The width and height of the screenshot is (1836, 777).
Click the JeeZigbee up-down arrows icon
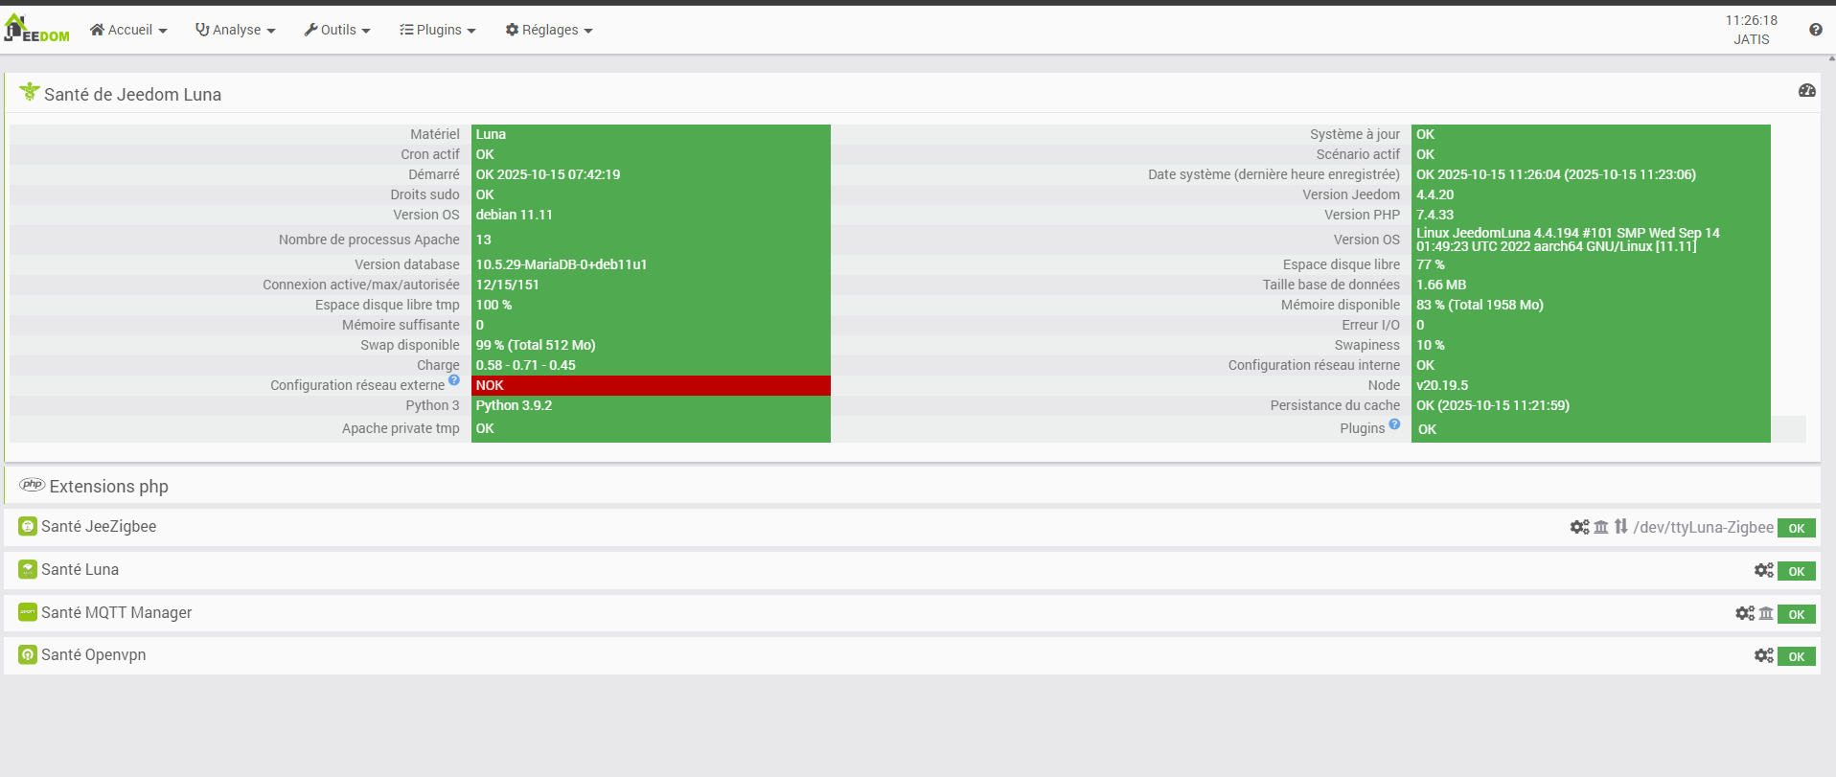pyautogui.click(x=1620, y=526)
